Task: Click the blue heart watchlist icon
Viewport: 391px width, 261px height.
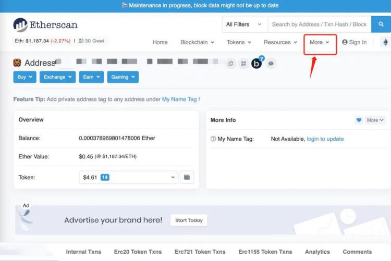Action: (x=359, y=120)
